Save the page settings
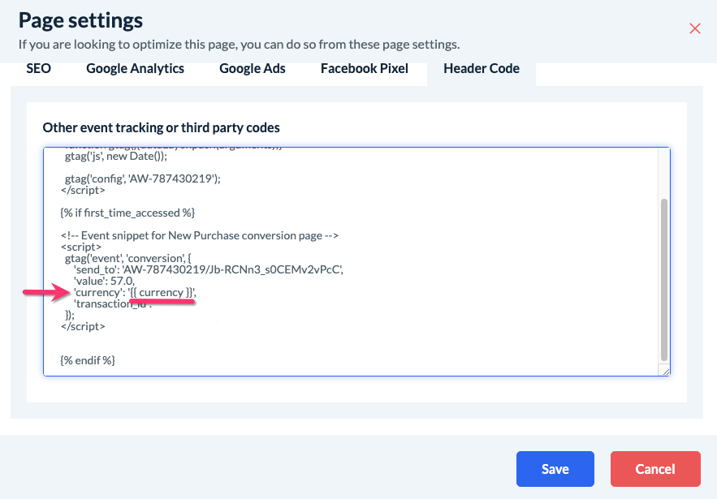 tap(555, 469)
